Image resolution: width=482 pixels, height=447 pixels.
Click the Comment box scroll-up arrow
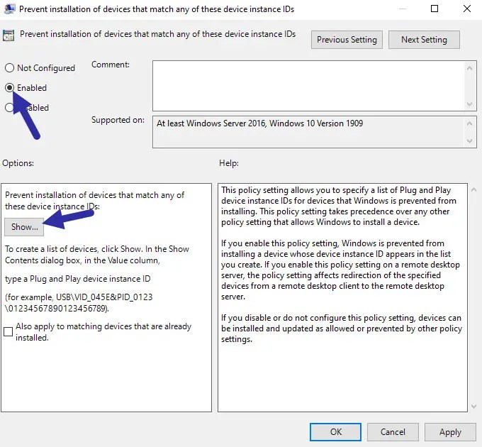[x=469, y=68]
